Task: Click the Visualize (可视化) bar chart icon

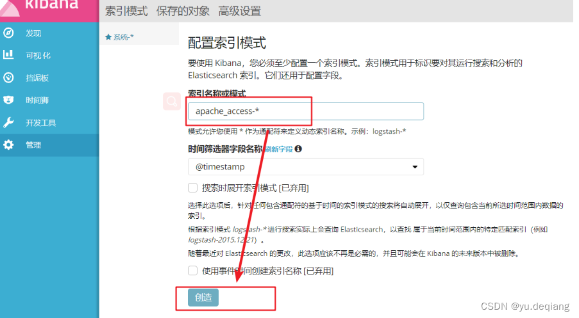Action: point(8,55)
